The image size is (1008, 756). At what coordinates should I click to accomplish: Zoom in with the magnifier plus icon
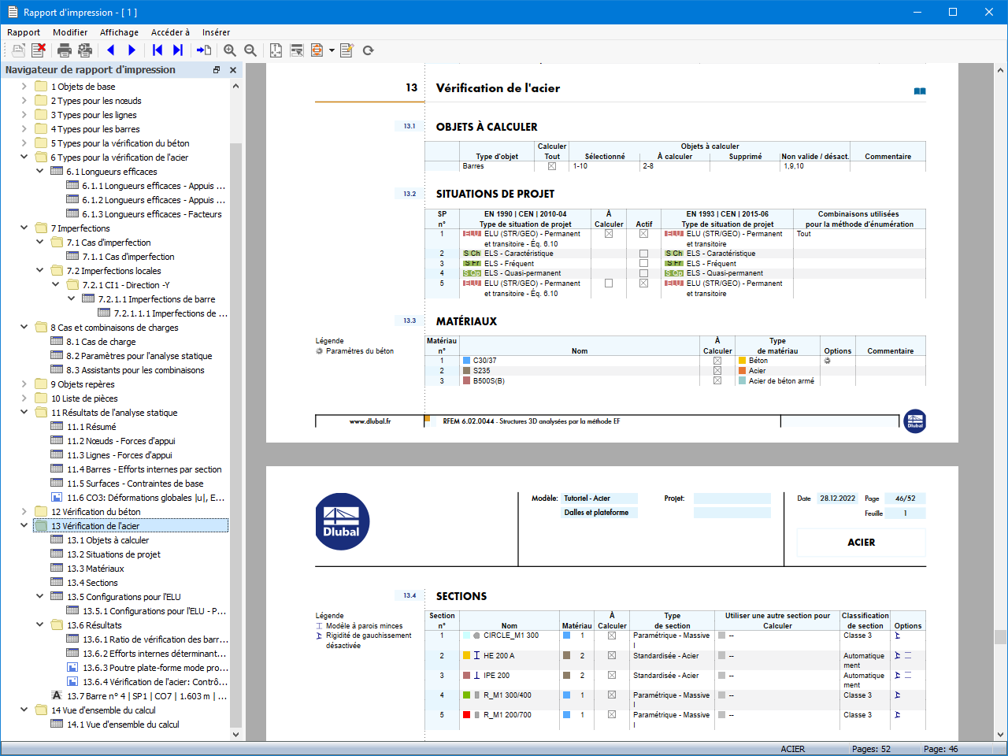point(230,50)
